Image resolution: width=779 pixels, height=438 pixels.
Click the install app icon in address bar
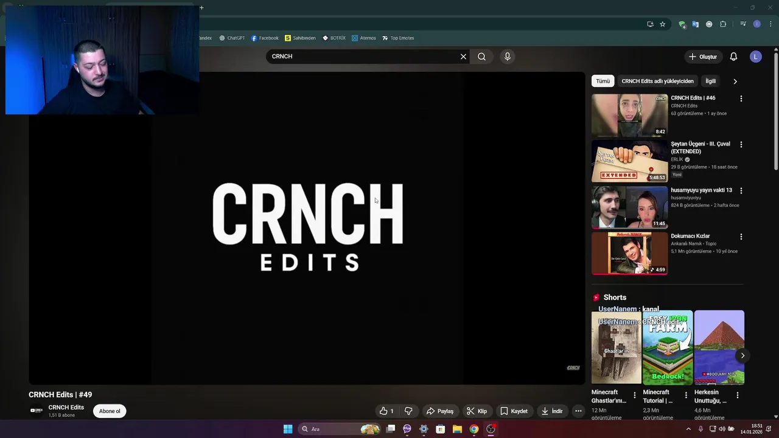pos(650,24)
